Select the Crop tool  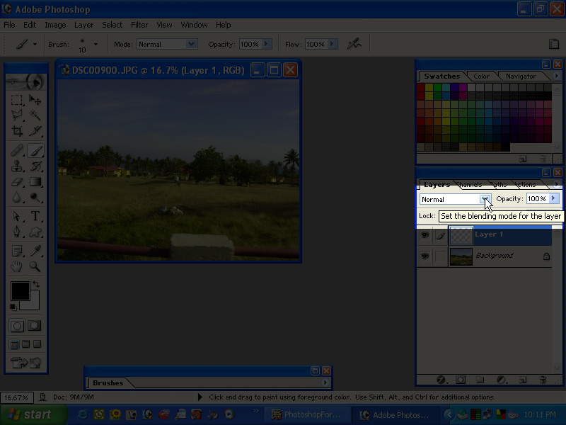pos(16,132)
